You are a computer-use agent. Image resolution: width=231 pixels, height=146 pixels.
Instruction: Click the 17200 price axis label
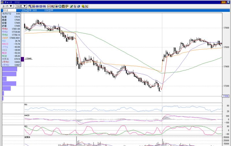point(226,86)
